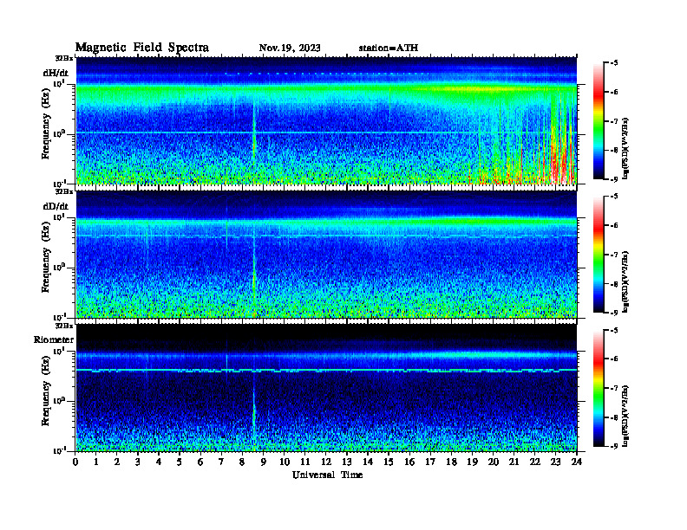The height and width of the screenshot is (530, 687).
Task: Click the Riometer color scale bar
Action: point(599,388)
